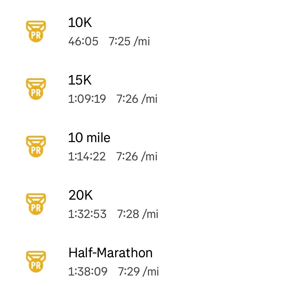The image size is (291, 286).
Task: Click the 1:09:19 time for 15K
Action: pyautogui.click(x=87, y=99)
